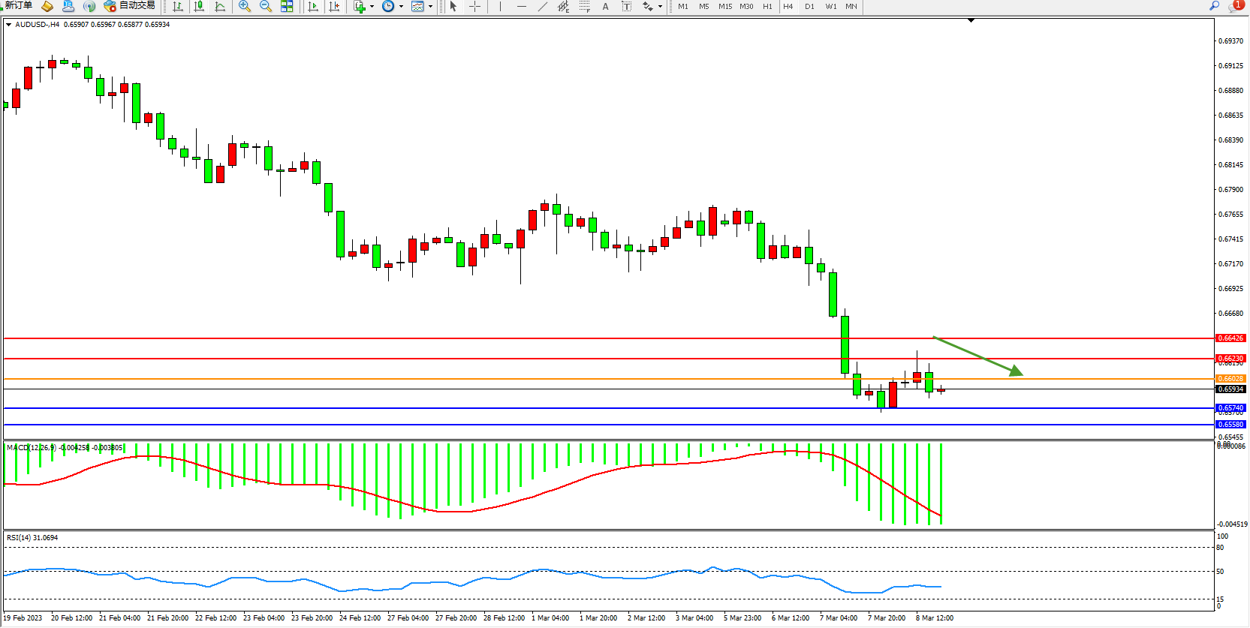1250x628 pixels.
Task: Draw a horizontal line tool
Action: point(522,6)
